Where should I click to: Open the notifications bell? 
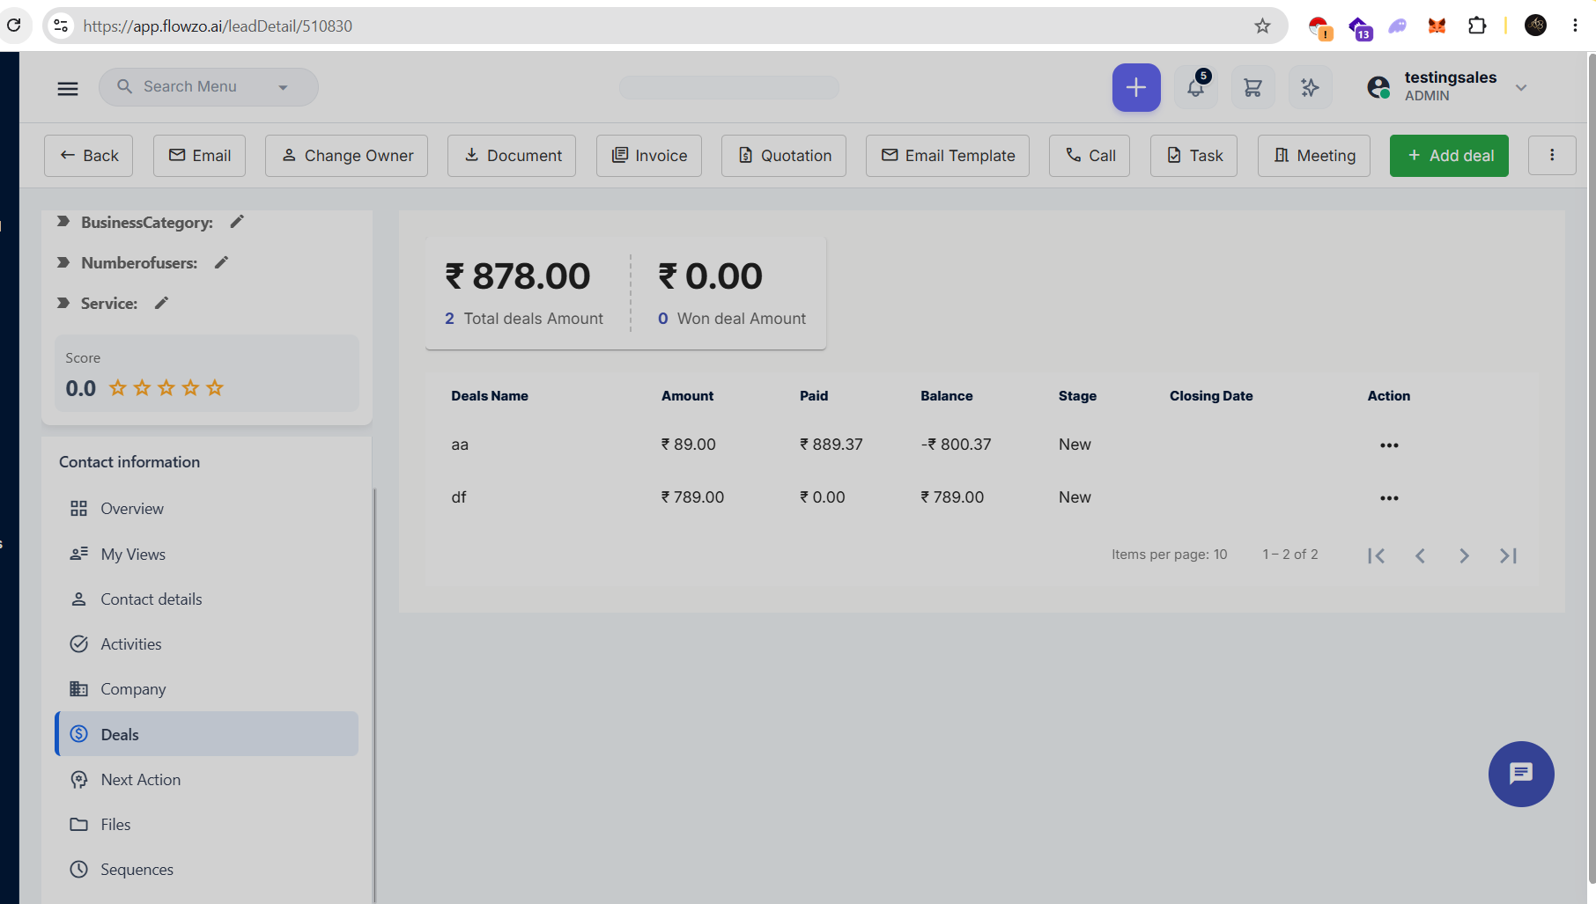(1196, 87)
